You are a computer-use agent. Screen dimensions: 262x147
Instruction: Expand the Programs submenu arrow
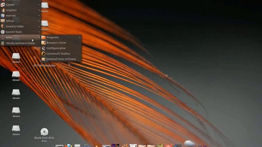80,37
